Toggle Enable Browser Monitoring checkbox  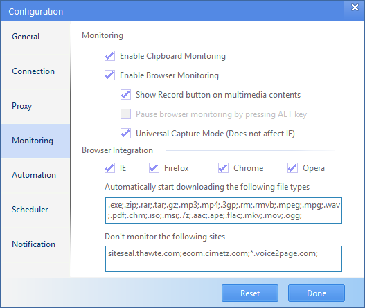(x=109, y=75)
